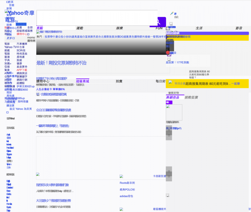Click the small square icon beside 更多
The image size is (251, 212).
point(14,38)
